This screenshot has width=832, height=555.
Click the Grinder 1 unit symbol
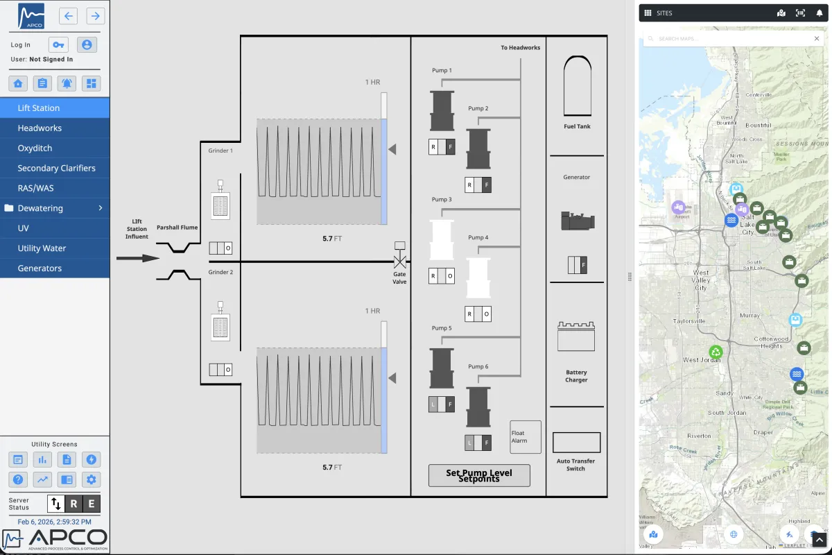(x=220, y=201)
